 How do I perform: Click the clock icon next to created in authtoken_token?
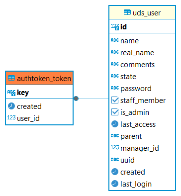pyautogui.click(x=11, y=106)
